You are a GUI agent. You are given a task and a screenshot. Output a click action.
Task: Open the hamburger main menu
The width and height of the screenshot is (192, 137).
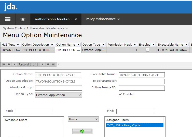8,19
